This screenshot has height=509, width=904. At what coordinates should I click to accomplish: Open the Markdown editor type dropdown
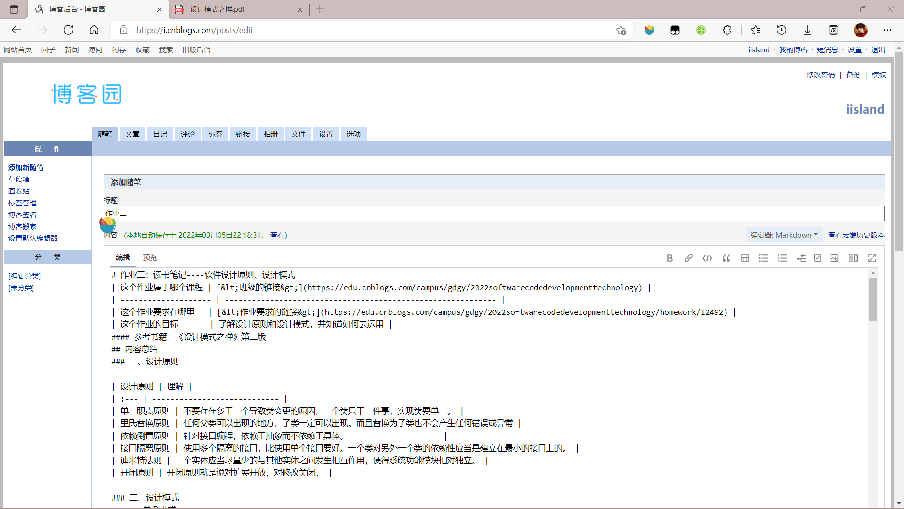coord(783,235)
